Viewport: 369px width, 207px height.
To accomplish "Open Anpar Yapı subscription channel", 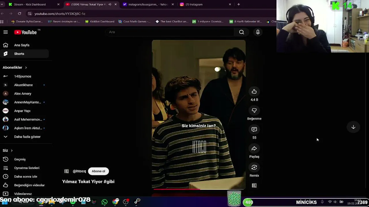I will (x=25, y=111).
